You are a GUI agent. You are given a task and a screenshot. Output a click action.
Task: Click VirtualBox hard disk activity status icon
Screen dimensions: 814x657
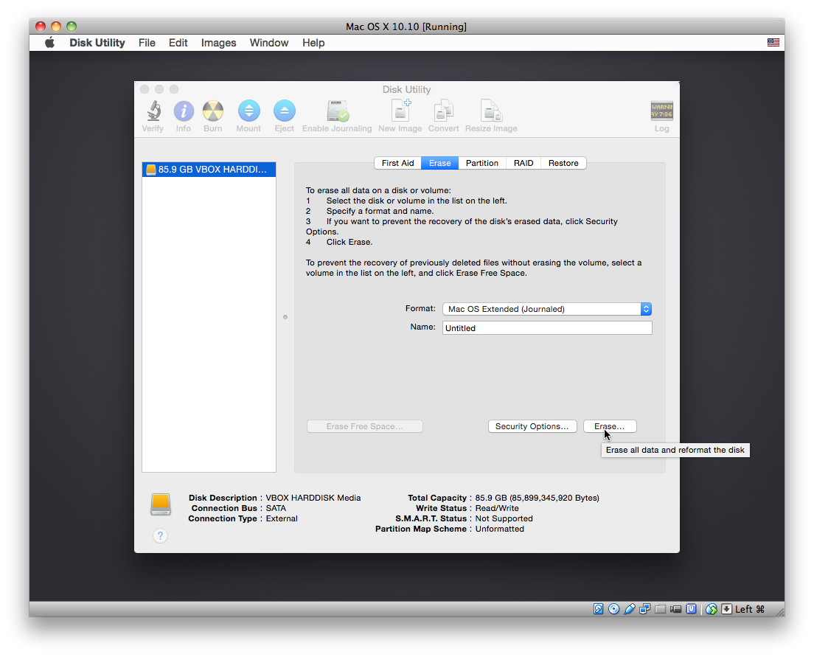[x=598, y=608]
